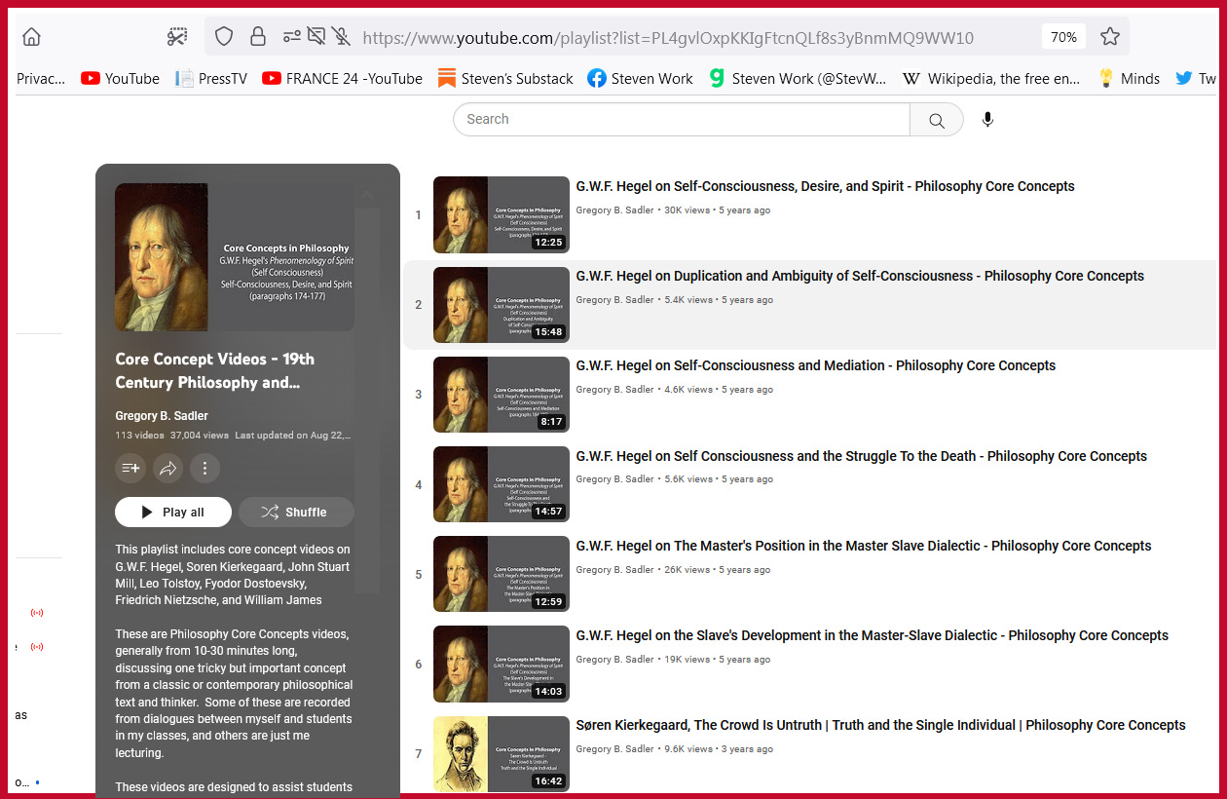Open the Steven Work Facebook bookmark

(x=640, y=78)
